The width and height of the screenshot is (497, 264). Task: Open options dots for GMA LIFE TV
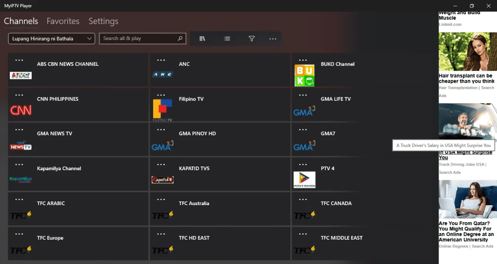[x=303, y=95]
